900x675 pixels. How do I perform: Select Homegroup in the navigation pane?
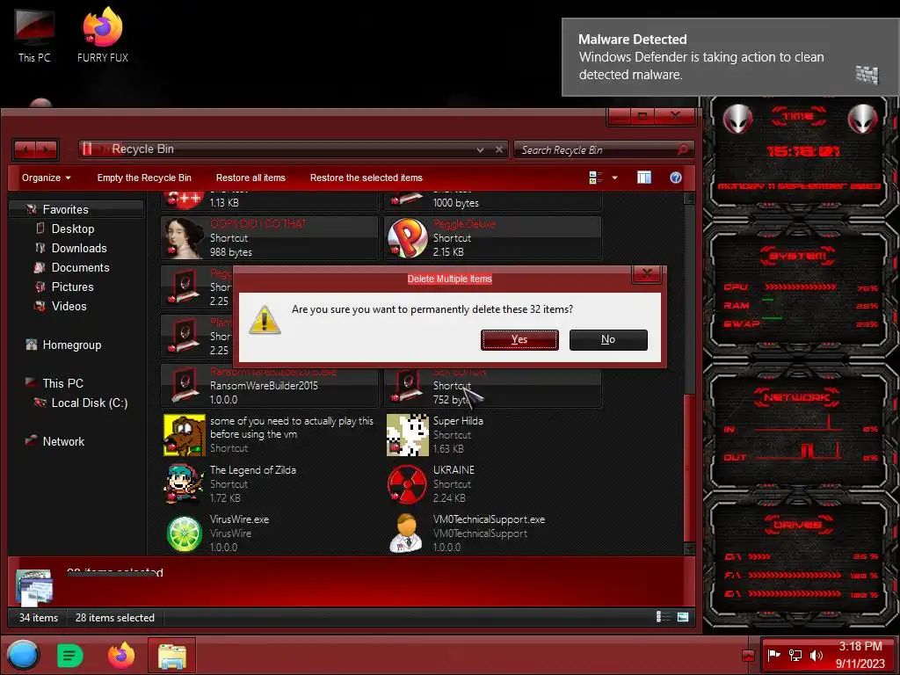[71, 345]
